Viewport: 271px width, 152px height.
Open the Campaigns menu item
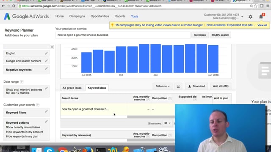click(77, 16)
